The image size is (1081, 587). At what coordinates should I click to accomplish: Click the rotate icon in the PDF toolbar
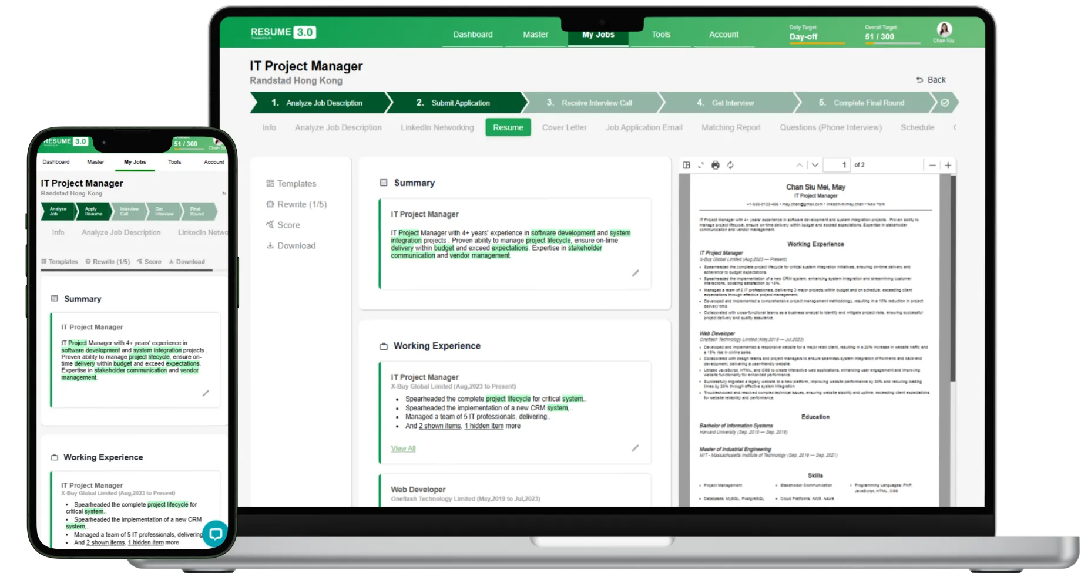(x=730, y=165)
